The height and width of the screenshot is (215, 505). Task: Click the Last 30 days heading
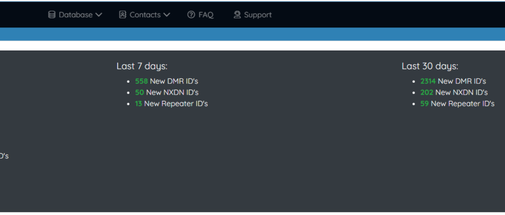(430, 67)
